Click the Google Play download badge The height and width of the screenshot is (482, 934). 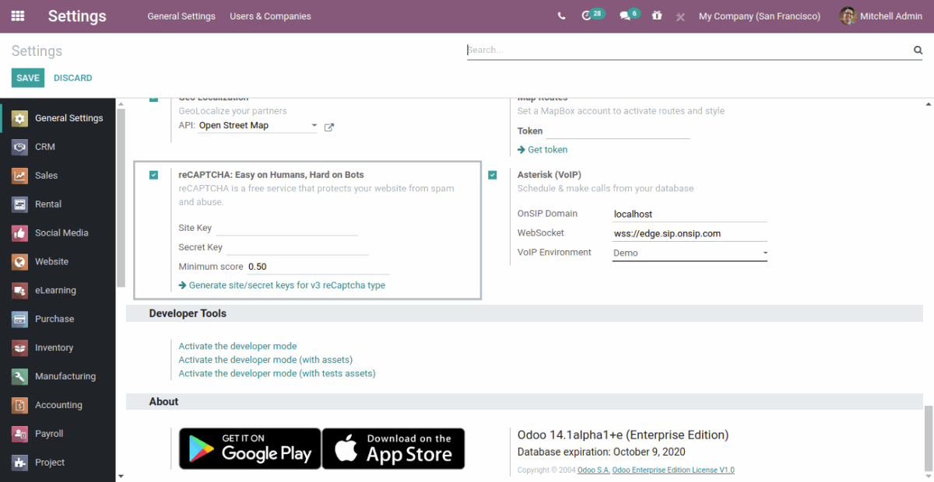[x=250, y=449]
